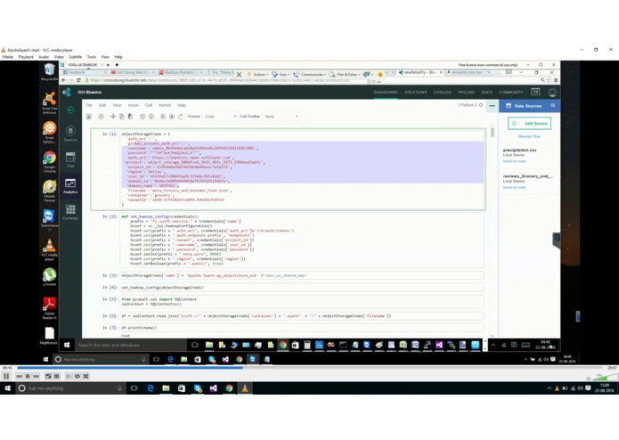This screenshot has width=619, height=440.
Task: Click notebook run cell icon
Action: (163, 117)
